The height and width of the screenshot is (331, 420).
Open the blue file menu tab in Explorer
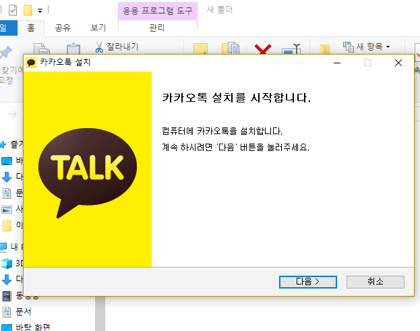click(x=8, y=28)
